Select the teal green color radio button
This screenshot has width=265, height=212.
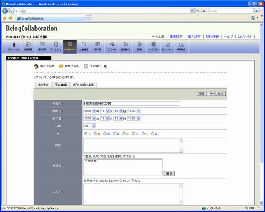coord(114,134)
